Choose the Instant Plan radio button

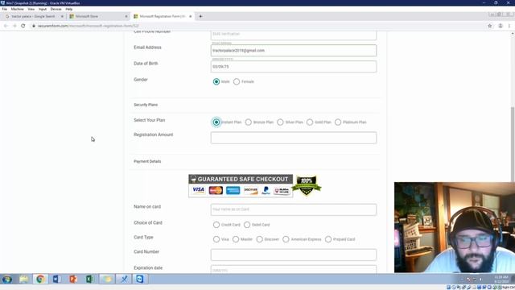point(216,122)
